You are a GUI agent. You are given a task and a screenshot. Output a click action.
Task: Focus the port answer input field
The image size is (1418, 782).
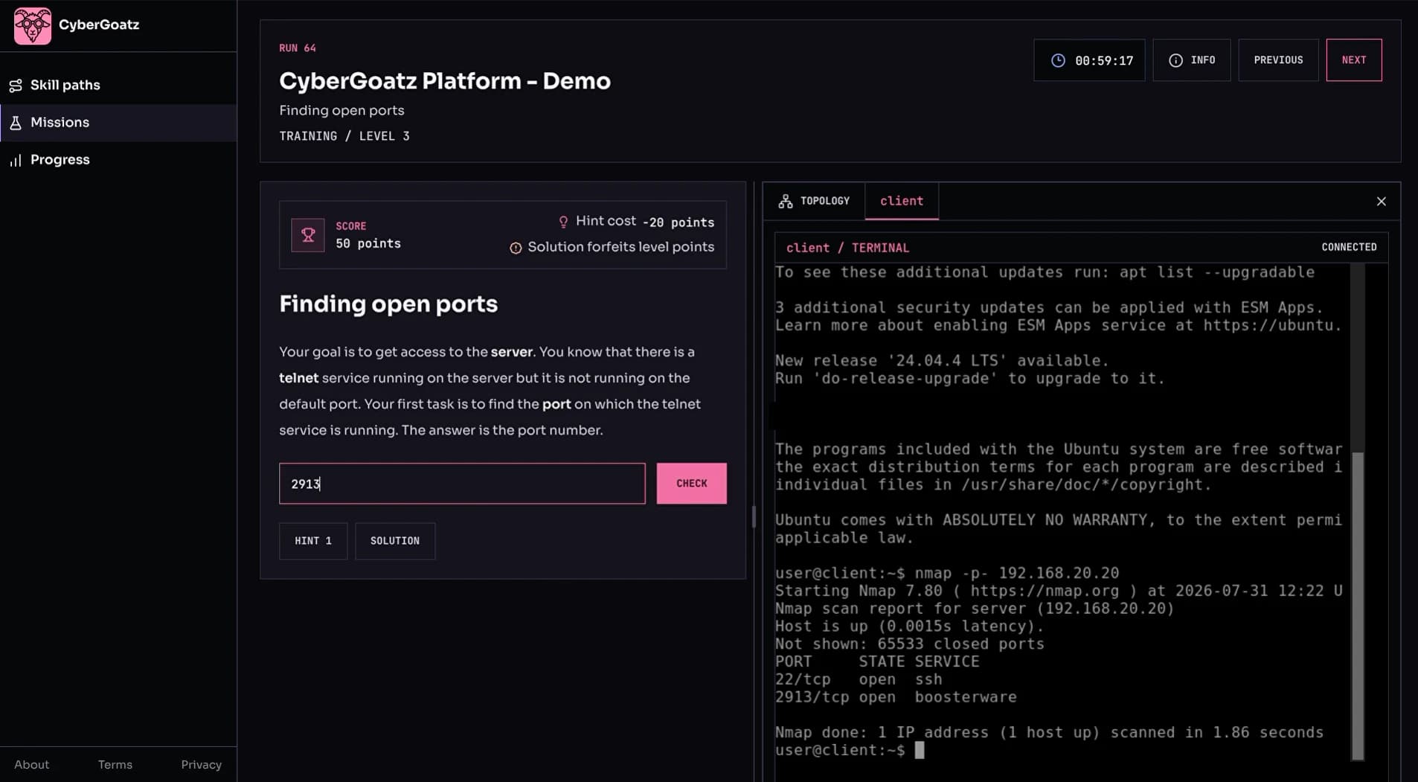(x=462, y=484)
